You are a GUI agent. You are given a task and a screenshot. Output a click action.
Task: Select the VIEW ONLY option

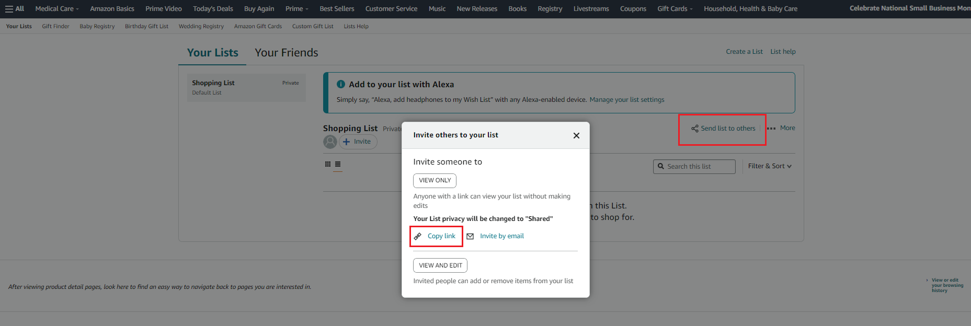pyautogui.click(x=435, y=180)
